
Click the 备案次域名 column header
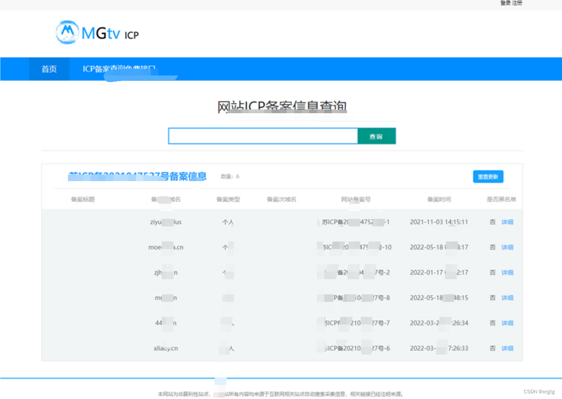click(x=281, y=199)
